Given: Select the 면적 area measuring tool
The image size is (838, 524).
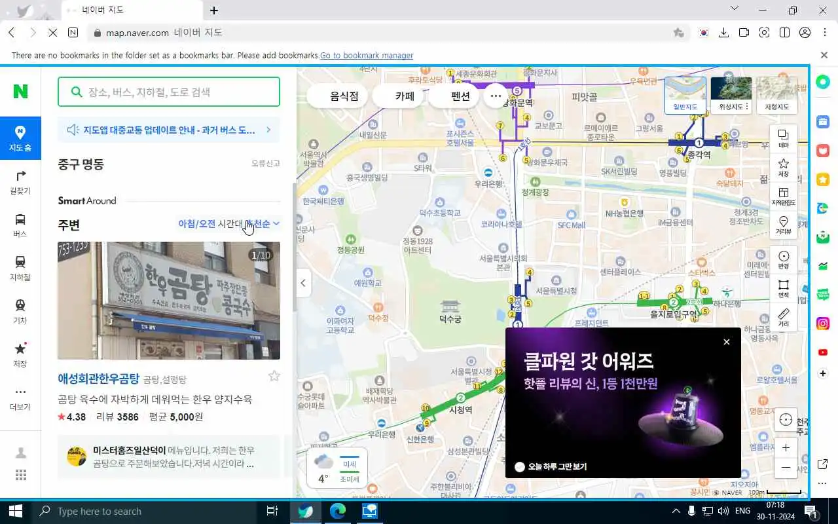Looking at the screenshot, I should (784, 289).
